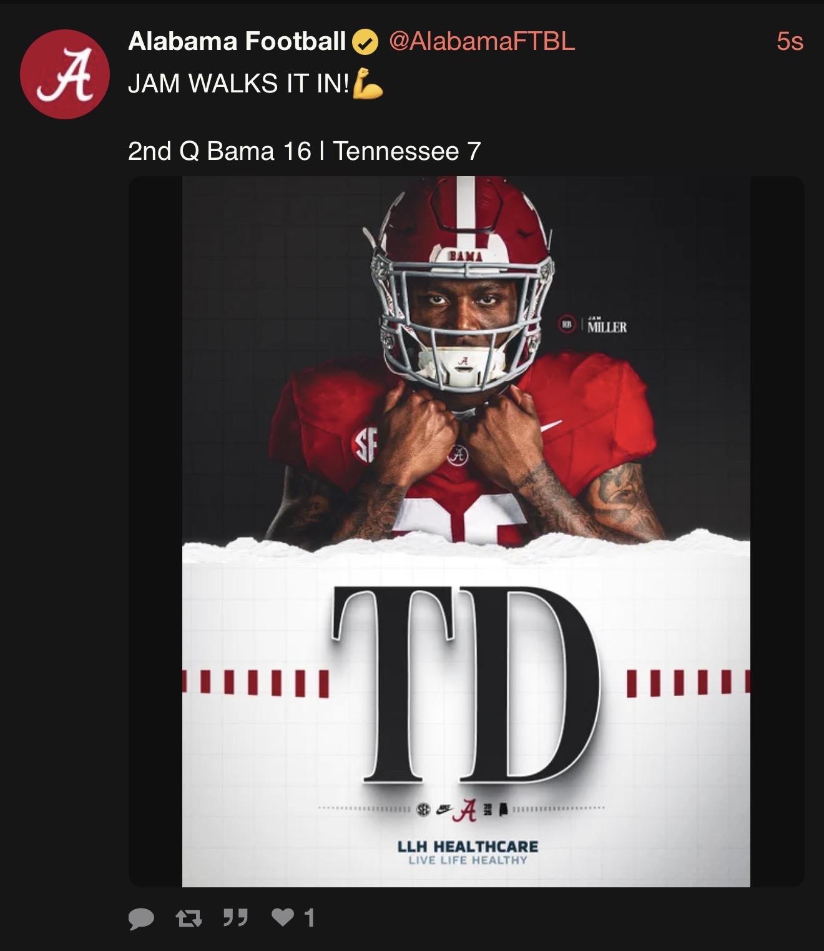
Task: Click the gold verified badge
Action: 366,42
